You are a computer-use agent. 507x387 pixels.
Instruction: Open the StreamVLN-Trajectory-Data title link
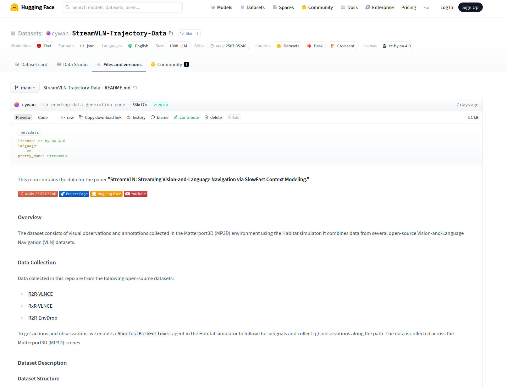(x=119, y=33)
